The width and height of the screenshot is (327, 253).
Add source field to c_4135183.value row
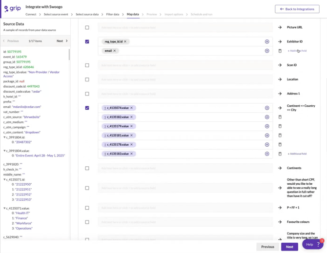267,154
